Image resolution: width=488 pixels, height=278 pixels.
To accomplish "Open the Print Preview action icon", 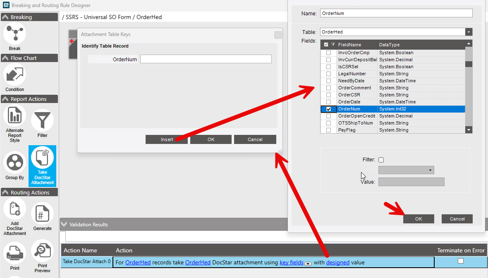I will click(x=42, y=251).
